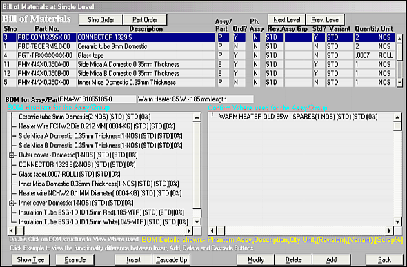Select Outer cover - Domestic tree item

[x=78, y=155]
